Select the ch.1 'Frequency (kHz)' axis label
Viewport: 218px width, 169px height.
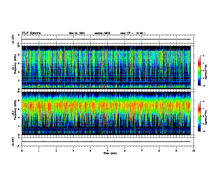coord(15,64)
